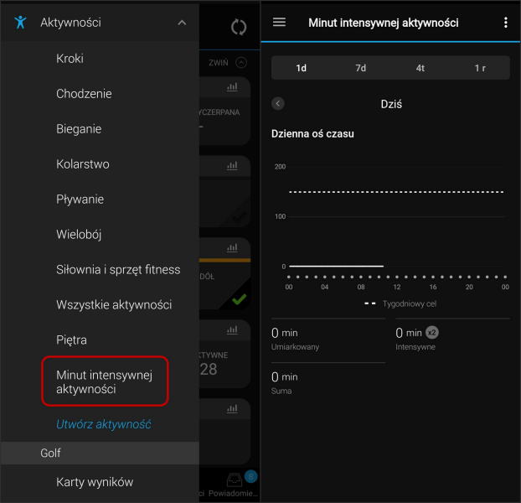Click the Tygodniowy cel legend
Viewport: 521px width, 503px height.
point(400,303)
